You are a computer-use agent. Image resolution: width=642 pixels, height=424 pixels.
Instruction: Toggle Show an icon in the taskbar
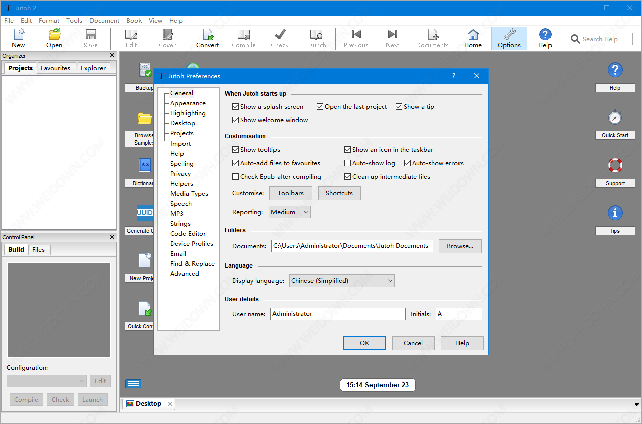pyautogui.click(x=348, y=150)
